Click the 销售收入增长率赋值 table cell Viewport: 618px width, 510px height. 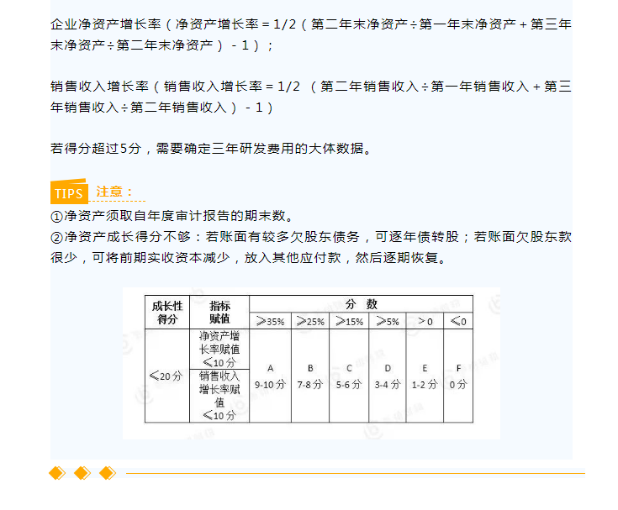point(219,395)
